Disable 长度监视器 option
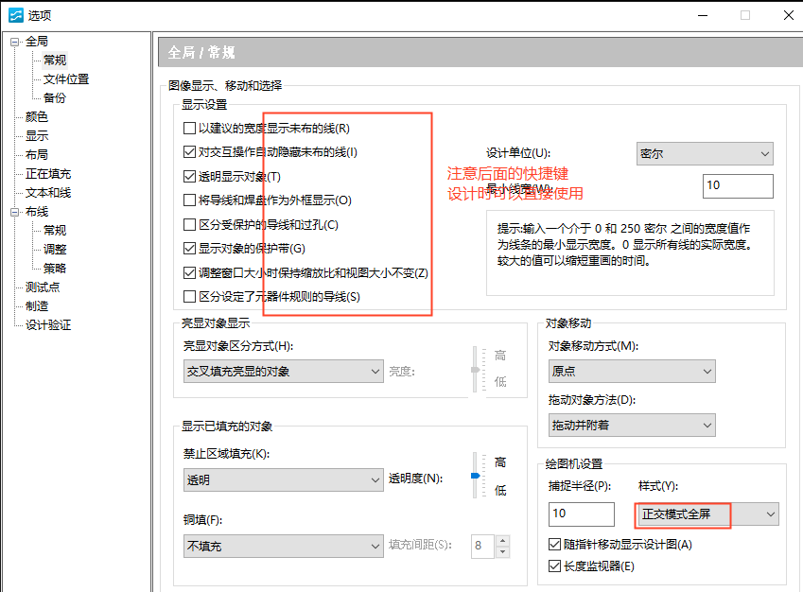803x592 pixels. [554, 565]
